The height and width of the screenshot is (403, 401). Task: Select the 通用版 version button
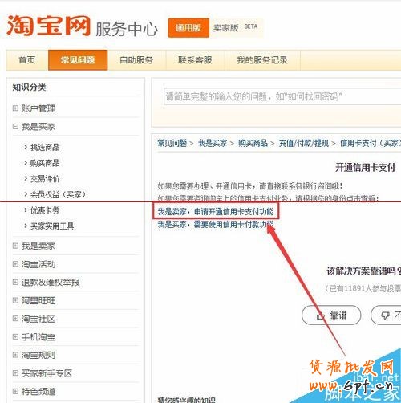point(188,27)
